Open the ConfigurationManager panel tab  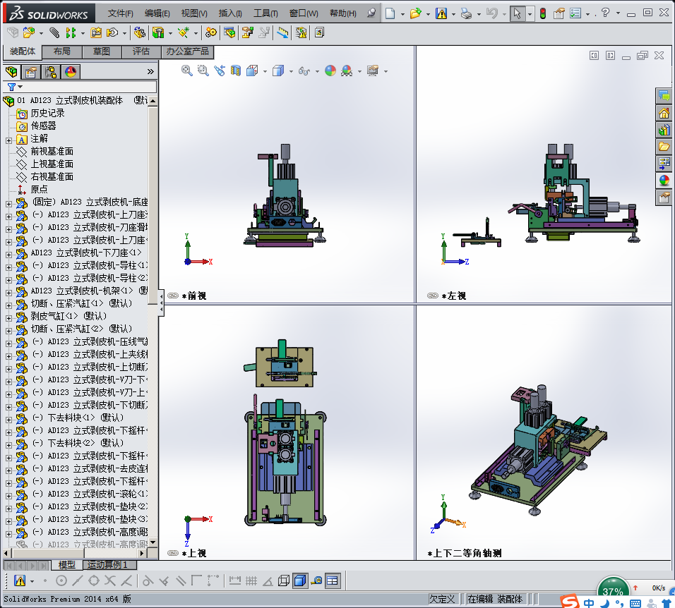tap(50, 72)
